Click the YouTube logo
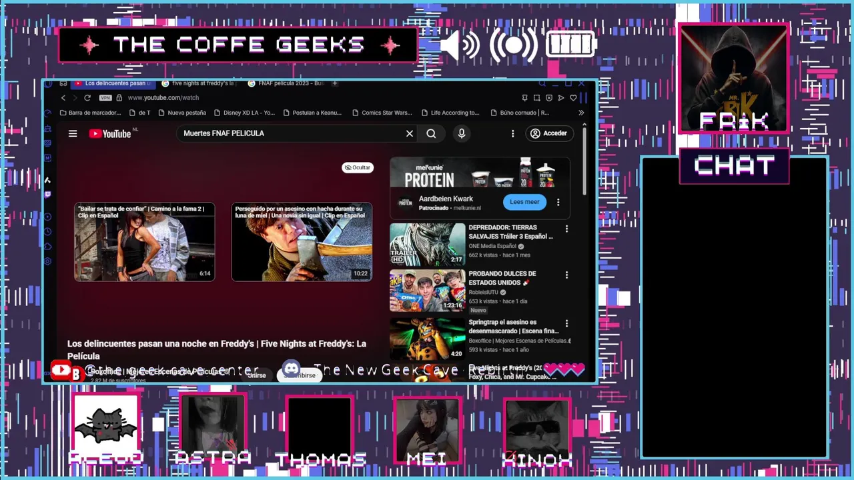Viewport: 854px width, 480px height. click(x=110, y=133)
